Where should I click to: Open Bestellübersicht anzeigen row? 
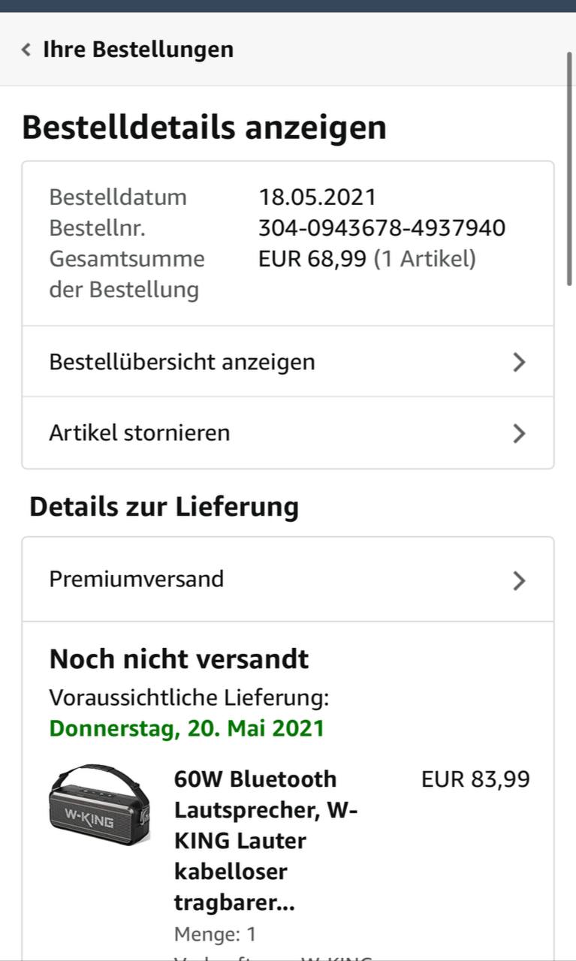[182, 362]
